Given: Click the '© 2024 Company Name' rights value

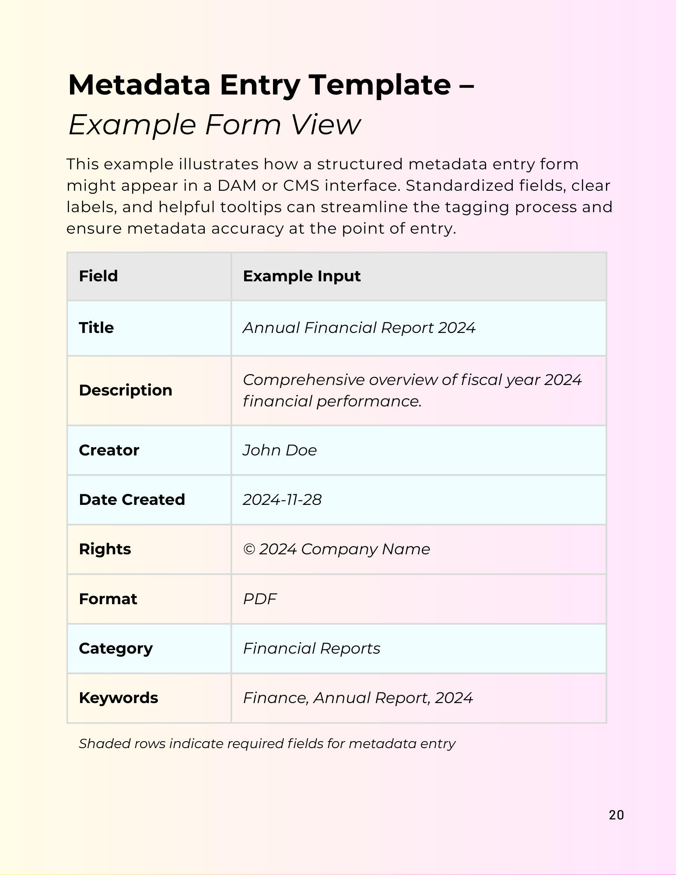Looking at the screenshot, I should (x=336, y=549).
